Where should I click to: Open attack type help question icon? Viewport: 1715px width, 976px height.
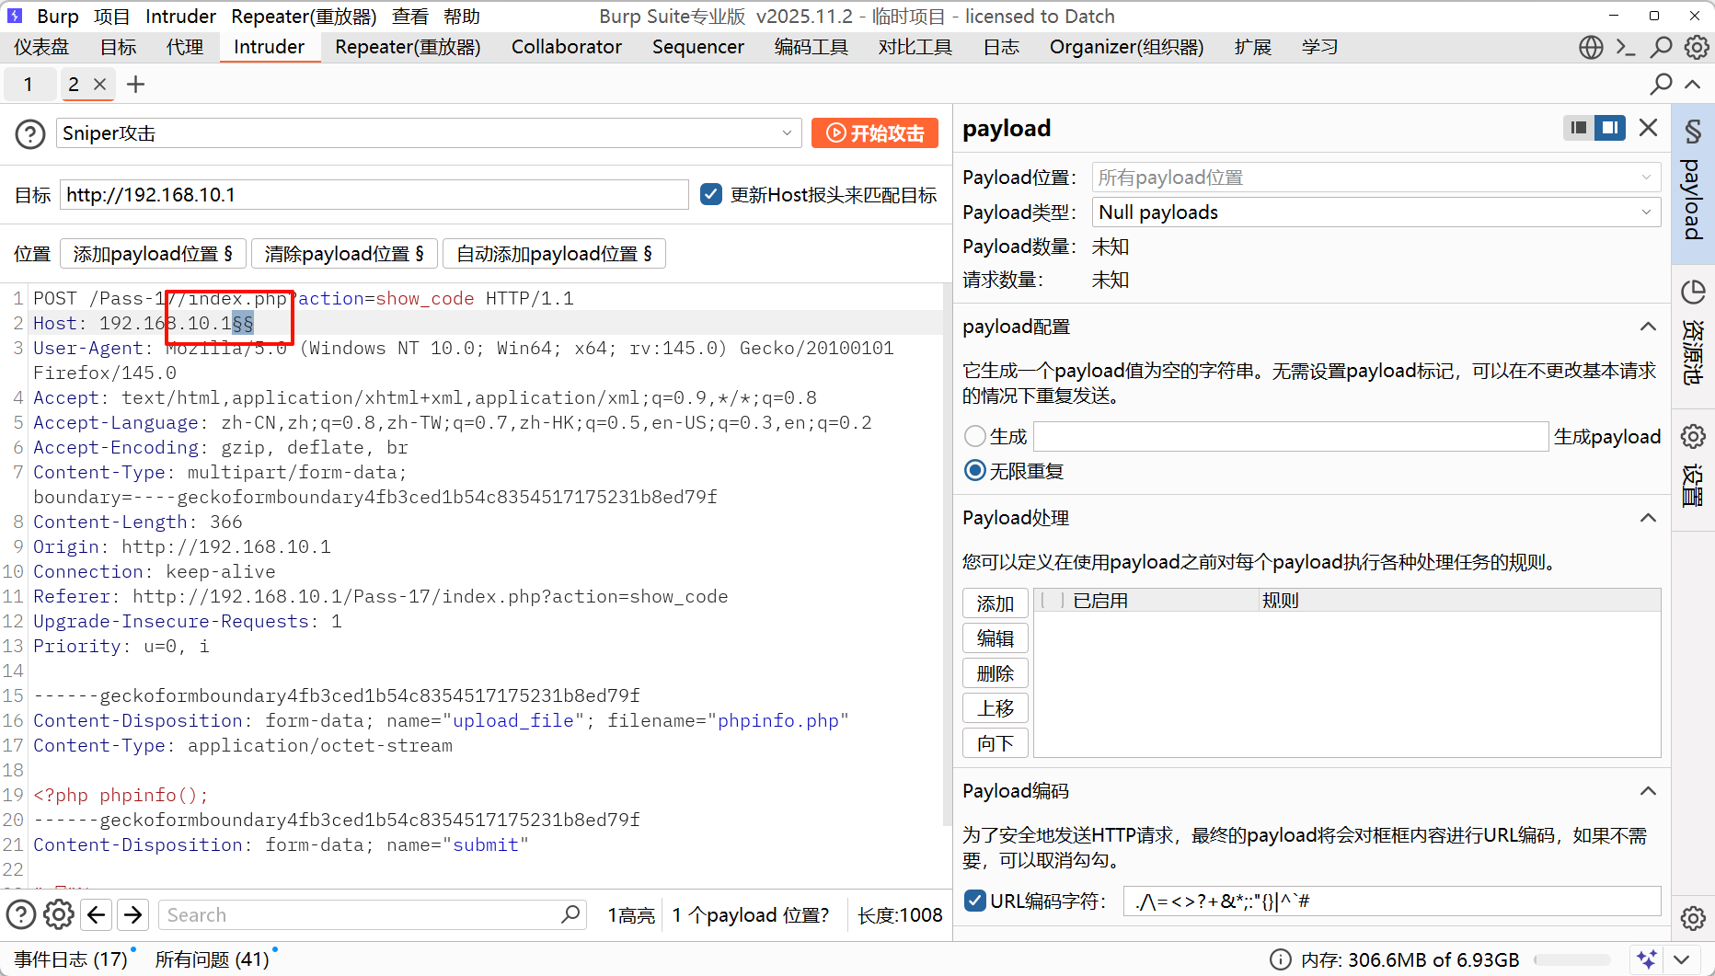30,134
